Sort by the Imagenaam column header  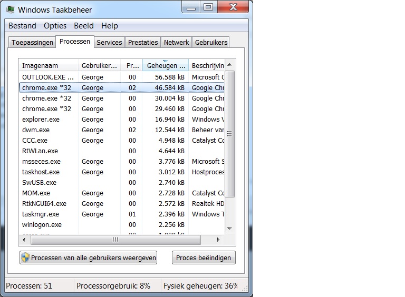49,65
